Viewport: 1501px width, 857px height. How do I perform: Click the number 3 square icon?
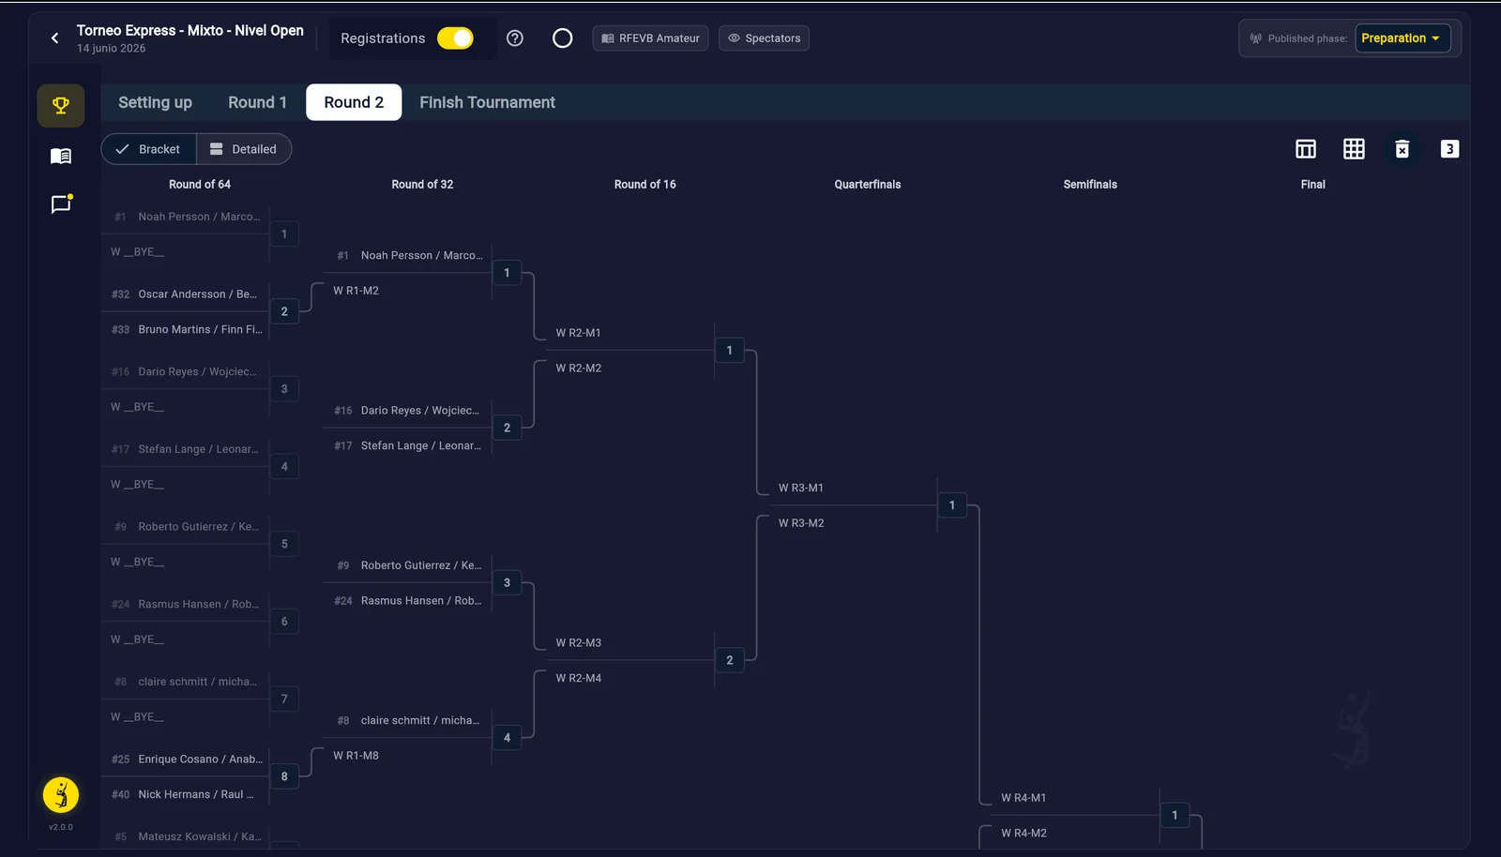click(1449, 149)
